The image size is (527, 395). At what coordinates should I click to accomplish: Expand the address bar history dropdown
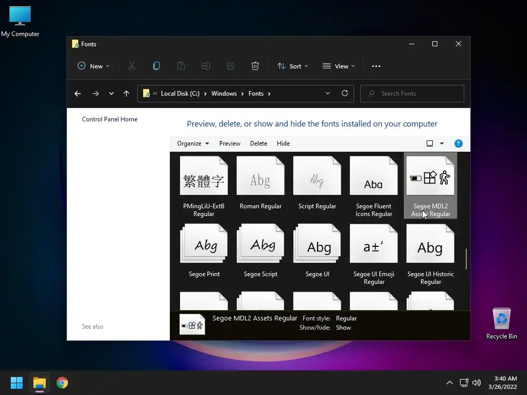click(x=328, y=94)
